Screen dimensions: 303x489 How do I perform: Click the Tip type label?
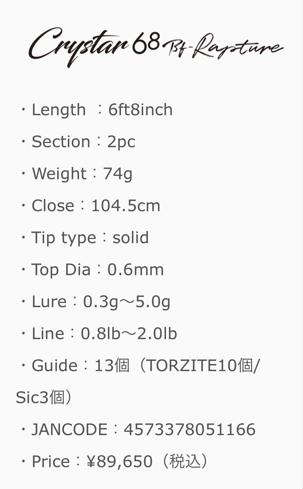(x=64, y=238)
